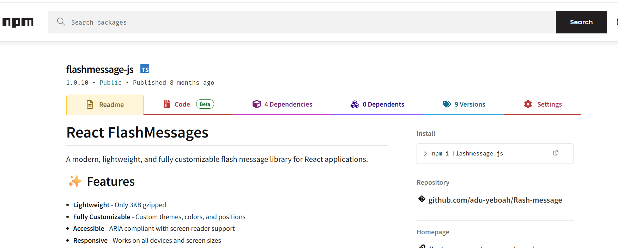Click the purple Dependencies cube icon

point(257,104)
